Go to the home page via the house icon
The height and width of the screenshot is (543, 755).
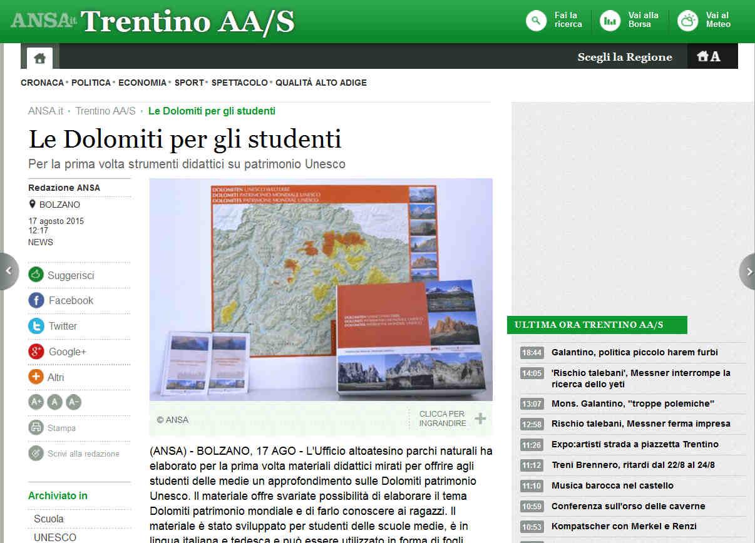point(39,59)
